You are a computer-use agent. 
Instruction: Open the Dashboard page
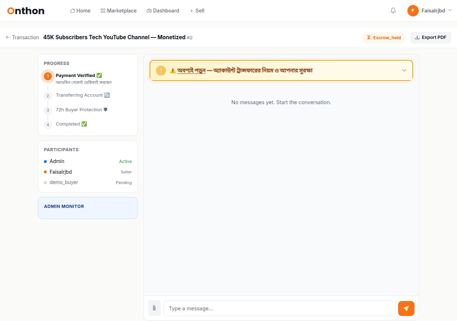click(x=163, y=11)
